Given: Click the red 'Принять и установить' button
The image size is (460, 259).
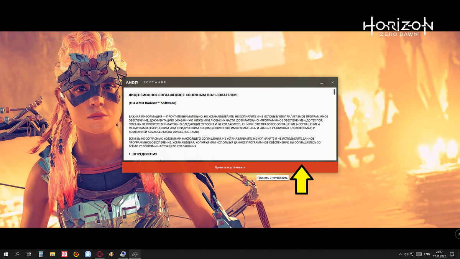Looking at the screenshot, I should pos(230,167).
